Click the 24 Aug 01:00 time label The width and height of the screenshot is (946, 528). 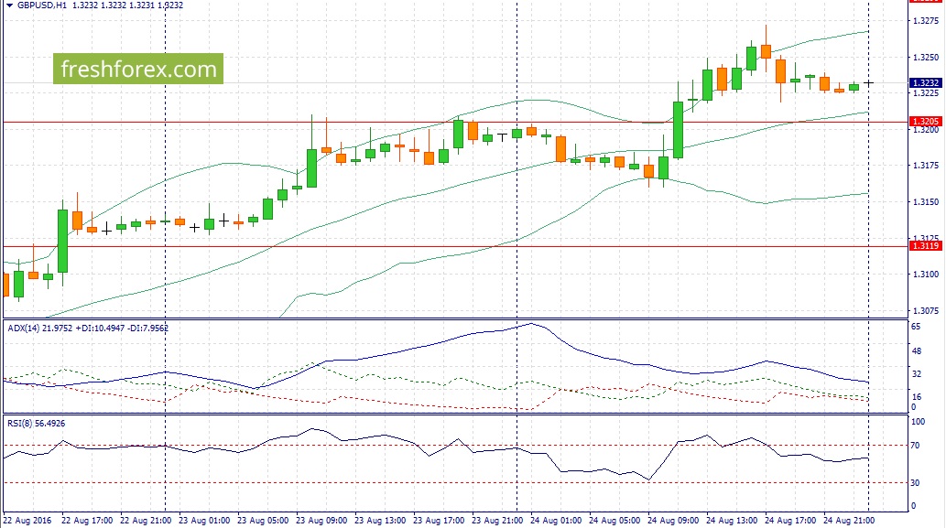(x=556, y=520)
